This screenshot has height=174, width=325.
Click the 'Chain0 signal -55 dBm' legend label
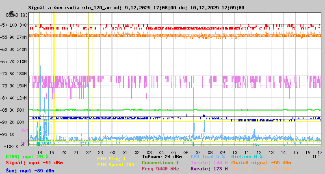[x=261, y=163]
